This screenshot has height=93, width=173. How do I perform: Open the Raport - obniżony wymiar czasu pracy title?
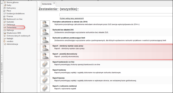(x=68, y=46)
